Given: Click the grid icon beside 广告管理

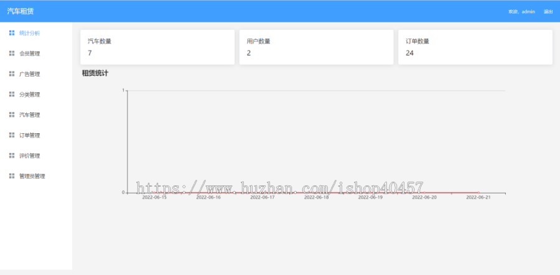Looking at the screenshot, I should point(12,74).
